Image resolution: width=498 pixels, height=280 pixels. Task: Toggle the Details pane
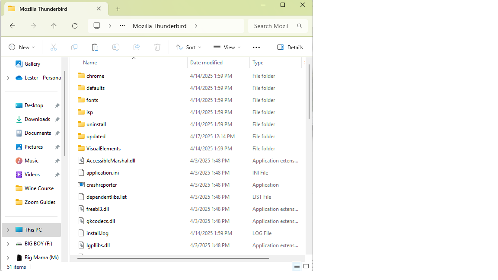[x=290, y=48]
